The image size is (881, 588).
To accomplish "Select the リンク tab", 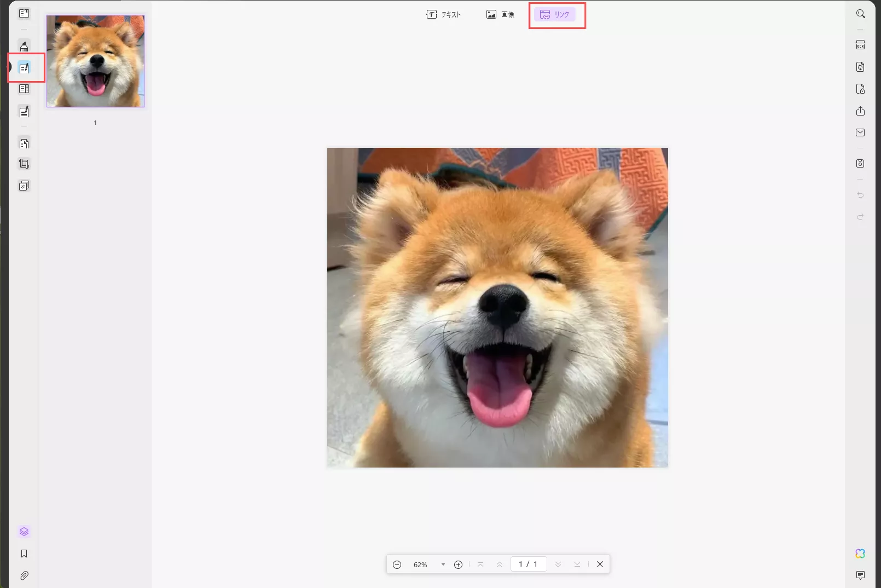I will coord(555,15).
